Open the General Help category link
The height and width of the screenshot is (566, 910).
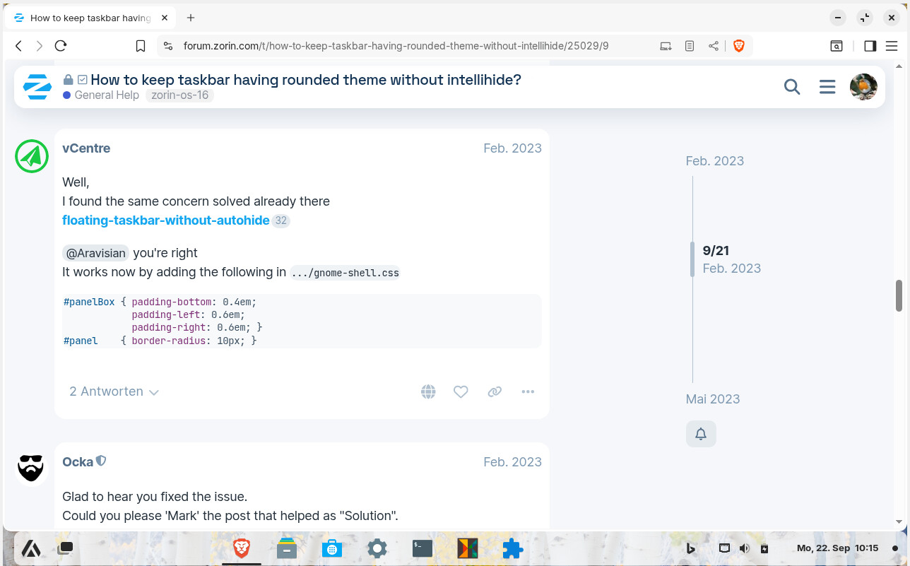click(x=106, y=95)
